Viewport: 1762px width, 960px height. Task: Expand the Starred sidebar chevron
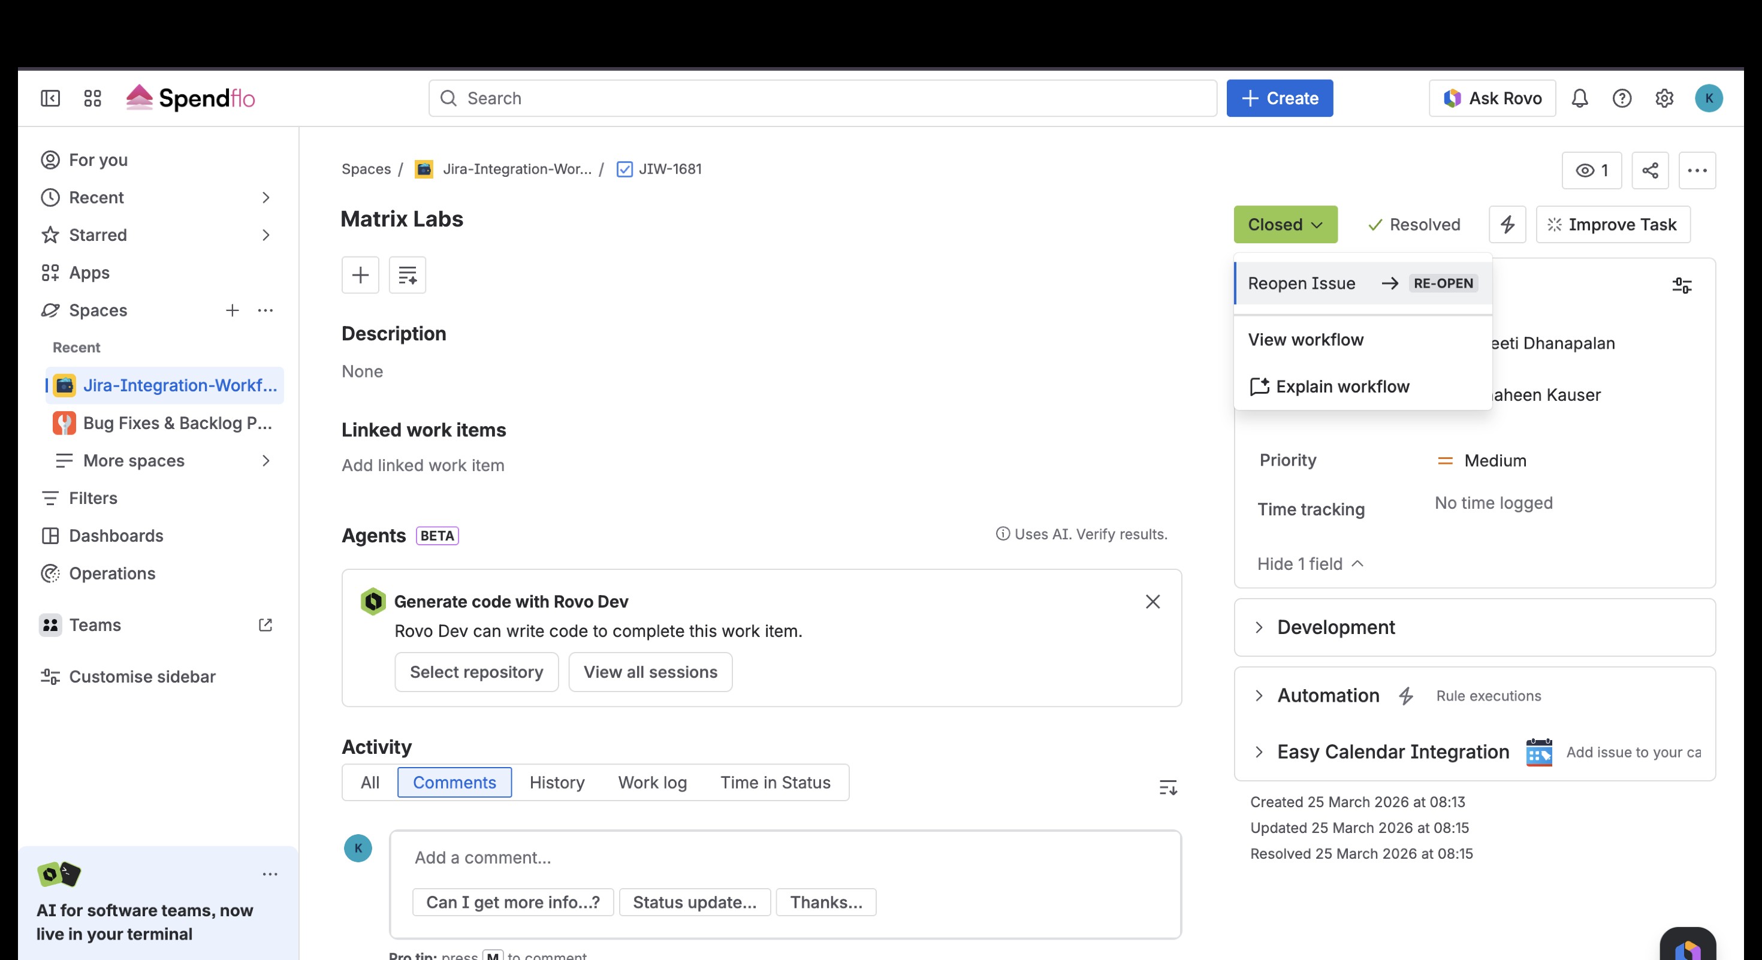point(266,236)
